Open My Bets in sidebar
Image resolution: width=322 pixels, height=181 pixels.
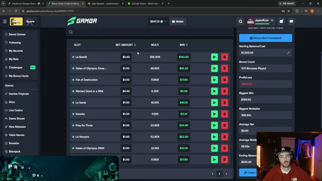tap(14, 59)
